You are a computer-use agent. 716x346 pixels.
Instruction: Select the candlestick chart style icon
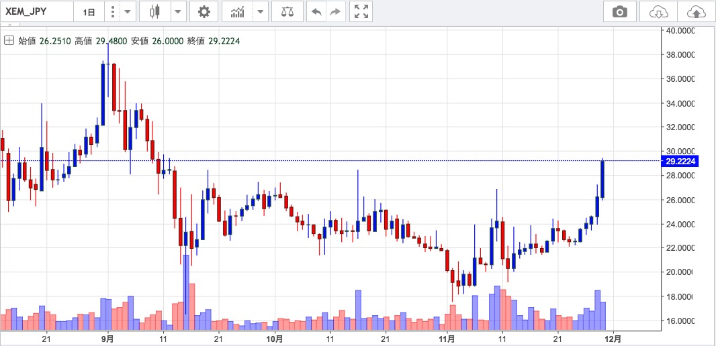click(x=155, y=12)
